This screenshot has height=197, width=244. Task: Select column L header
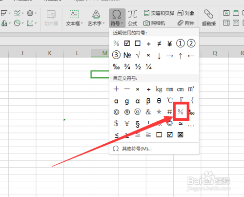point(77,53)
